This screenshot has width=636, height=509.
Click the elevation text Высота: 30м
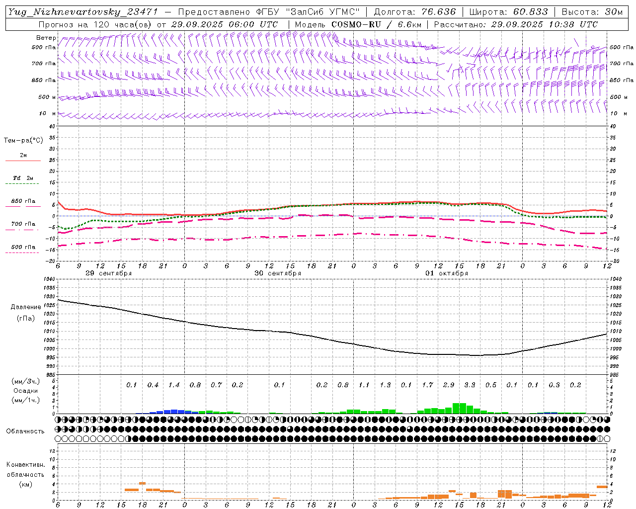point(592,12)
